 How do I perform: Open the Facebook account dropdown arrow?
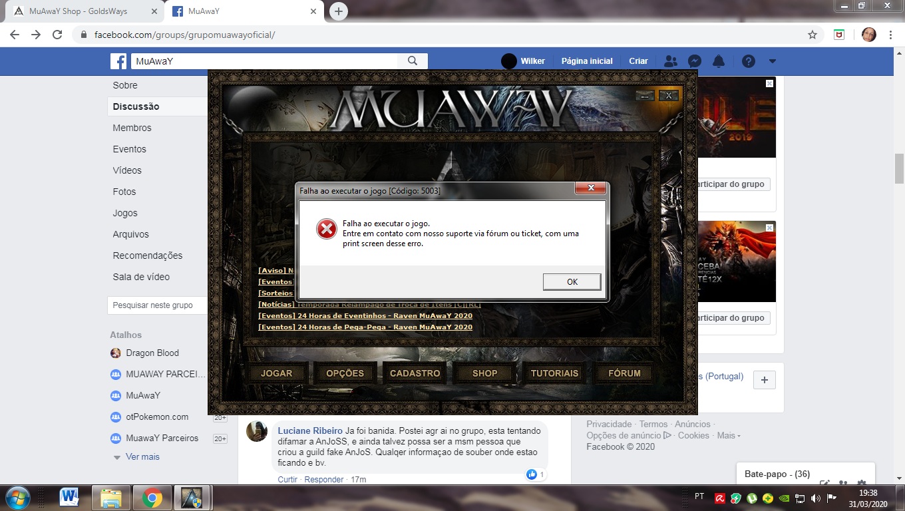(x=772, y=61)
